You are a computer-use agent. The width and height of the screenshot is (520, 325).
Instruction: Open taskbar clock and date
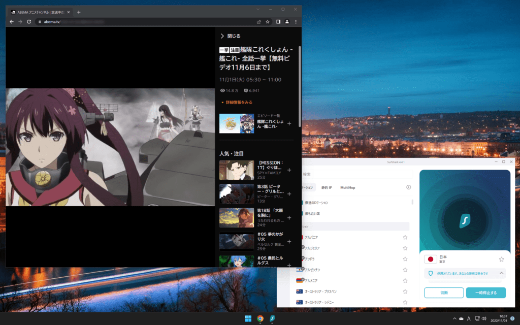click(499, 319)
